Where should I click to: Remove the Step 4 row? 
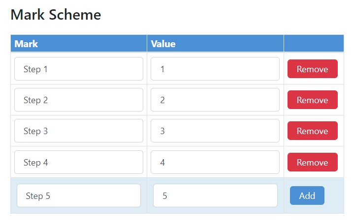pos(313,162)
